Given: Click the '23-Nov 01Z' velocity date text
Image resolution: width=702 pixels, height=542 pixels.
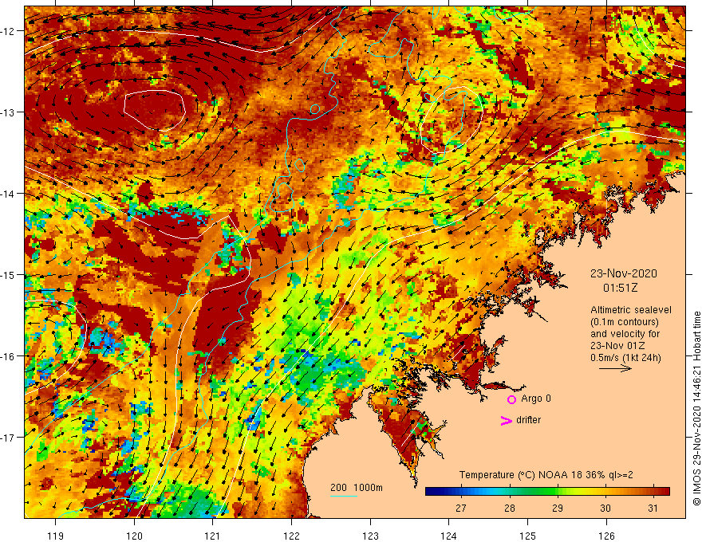Looking at the screenshot, I should (x=617, y=346).
